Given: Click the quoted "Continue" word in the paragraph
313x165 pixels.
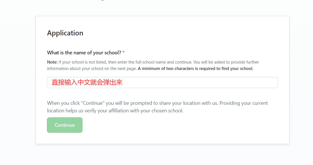Looking at the screenshot, I should pos(93,103).
